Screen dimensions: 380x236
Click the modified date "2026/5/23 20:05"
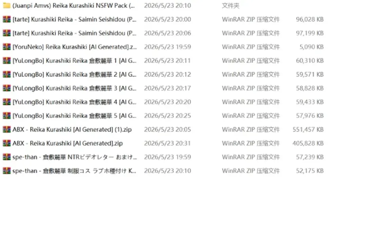point(167,130)
